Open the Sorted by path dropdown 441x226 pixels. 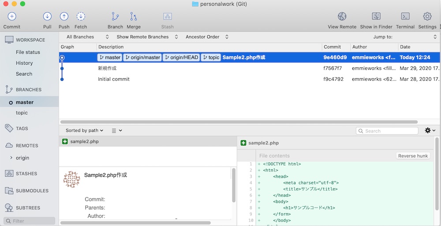[x=84, y=131]
